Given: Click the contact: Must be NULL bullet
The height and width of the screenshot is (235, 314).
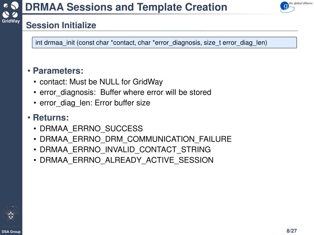Looking at the screenshot, I should point(101,82).
